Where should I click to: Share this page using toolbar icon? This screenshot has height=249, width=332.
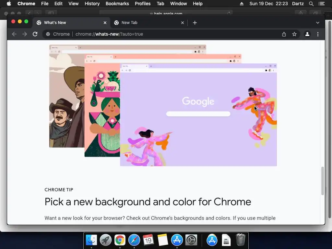pyautogui.click(x=284, y=34)
